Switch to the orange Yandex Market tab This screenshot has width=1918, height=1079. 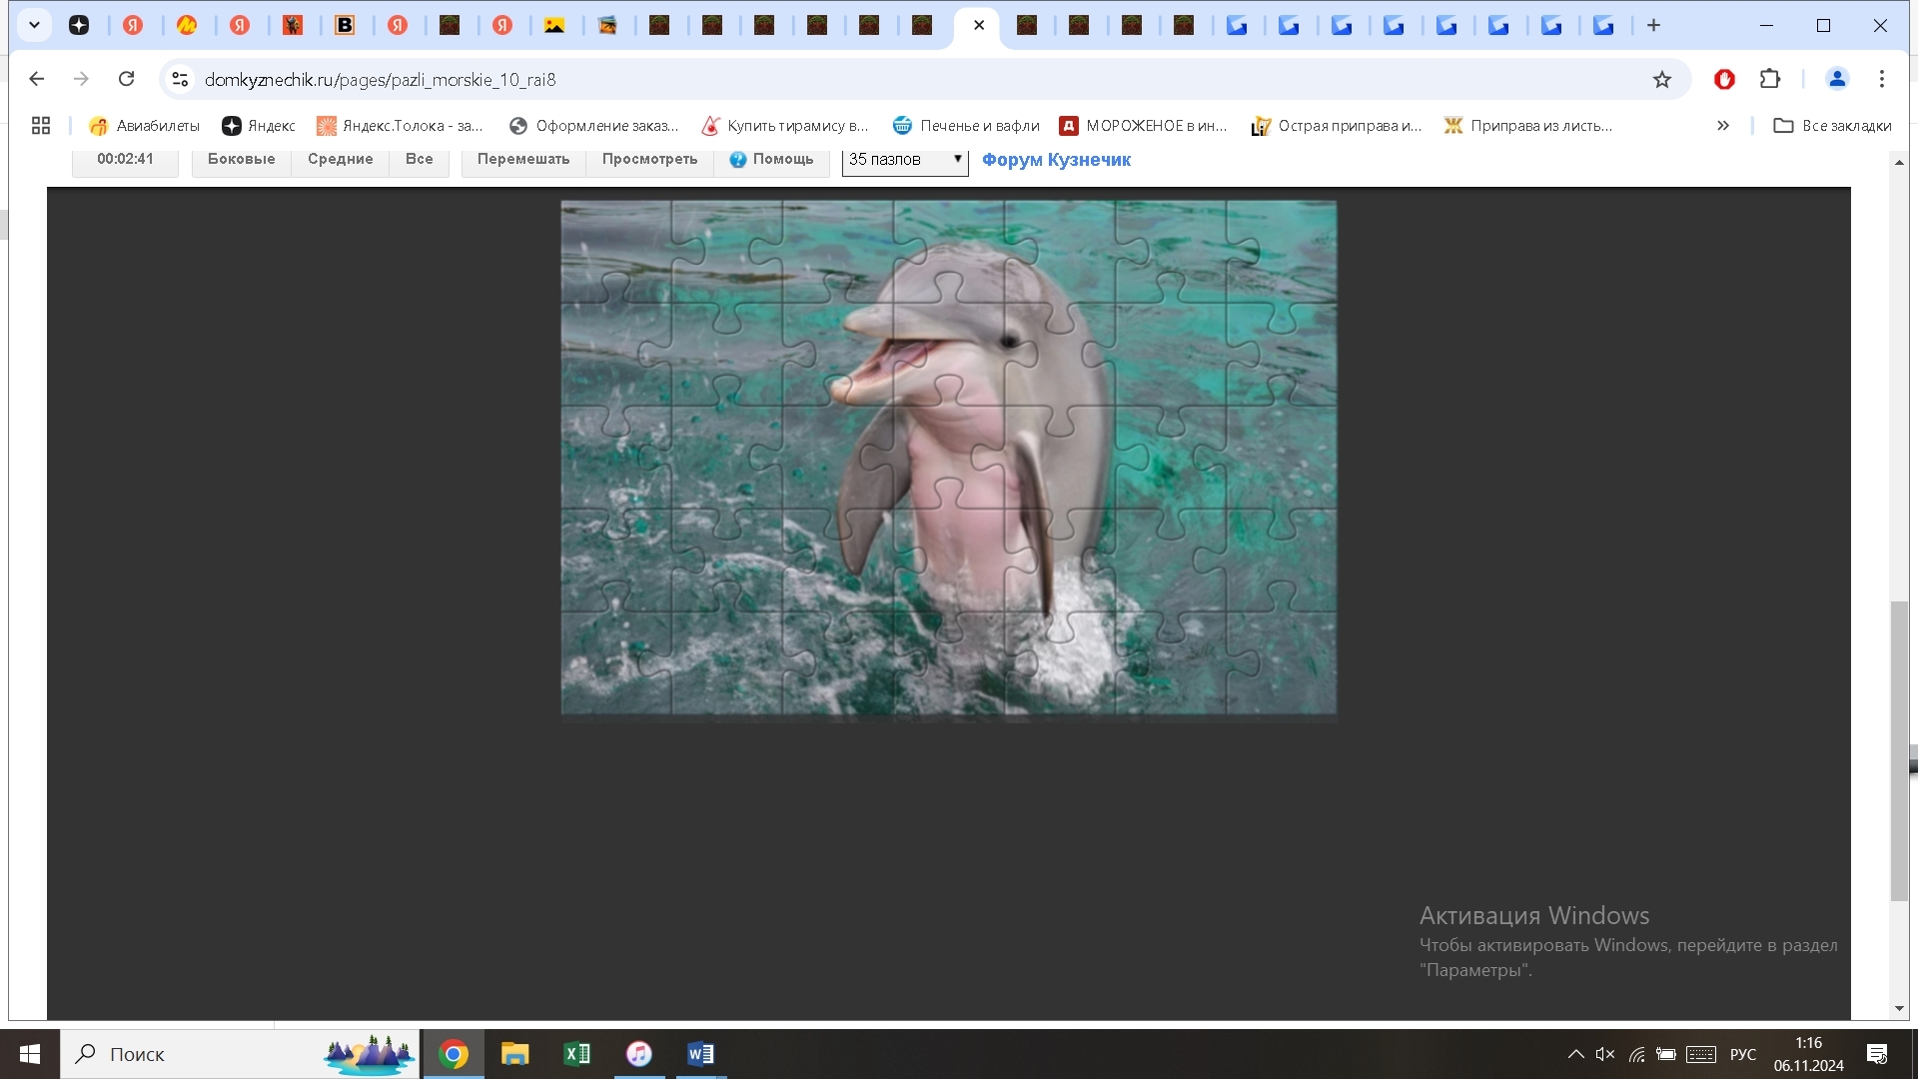[187, 25]
